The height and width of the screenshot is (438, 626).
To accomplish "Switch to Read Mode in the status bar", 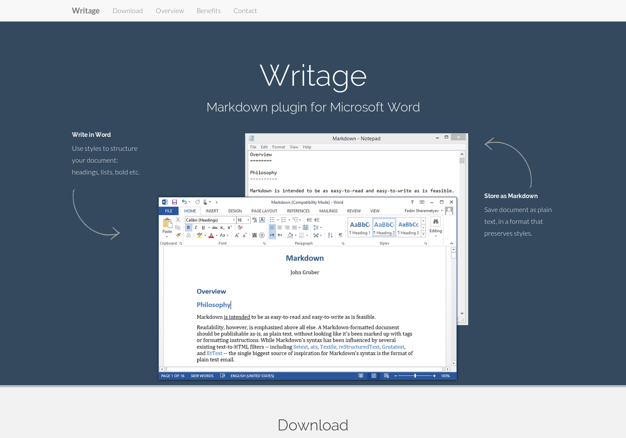I will (x=360, y=375).
